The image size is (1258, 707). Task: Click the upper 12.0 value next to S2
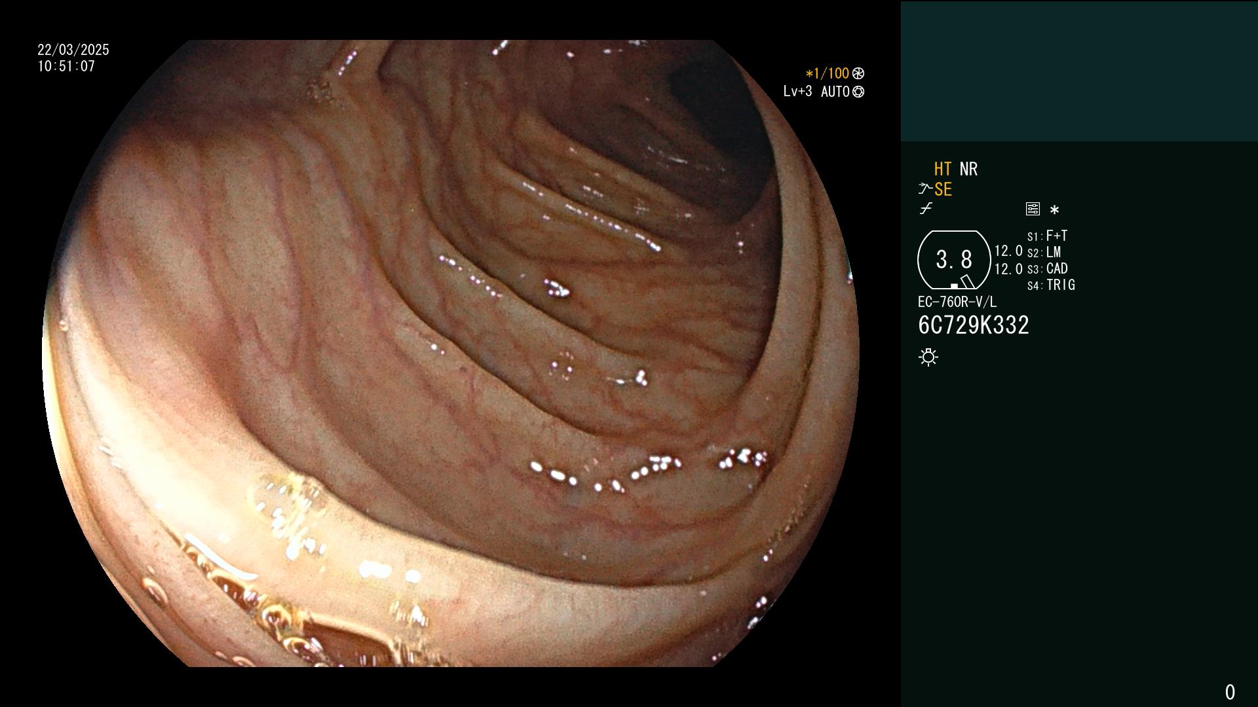coord(1008,251)
